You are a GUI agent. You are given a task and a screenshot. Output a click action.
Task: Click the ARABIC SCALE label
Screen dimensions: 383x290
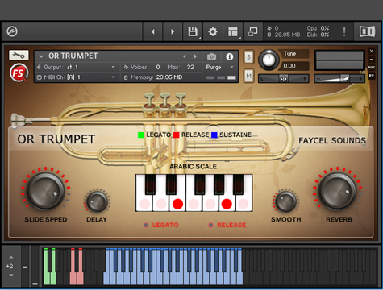pyautogui.click(x=193, y=166)
